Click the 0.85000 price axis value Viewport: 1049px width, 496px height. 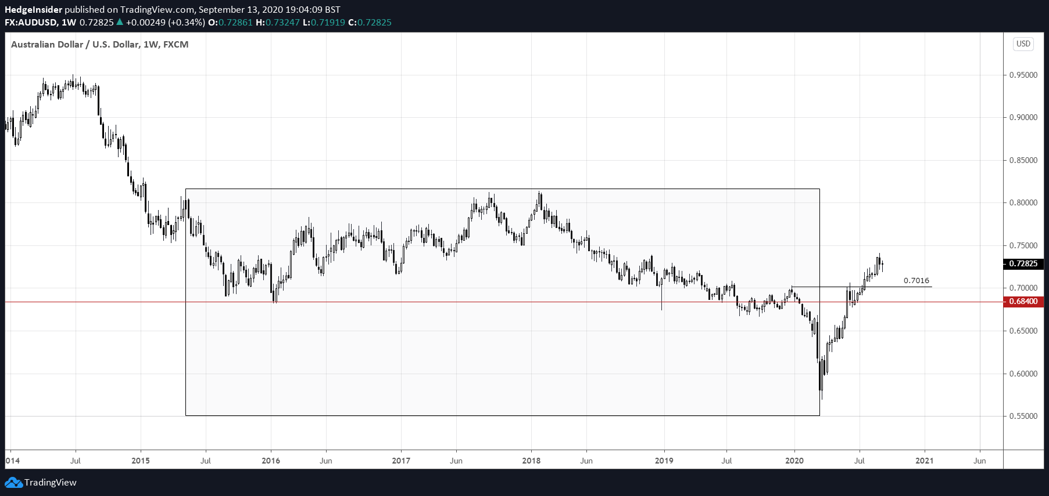1023,161
